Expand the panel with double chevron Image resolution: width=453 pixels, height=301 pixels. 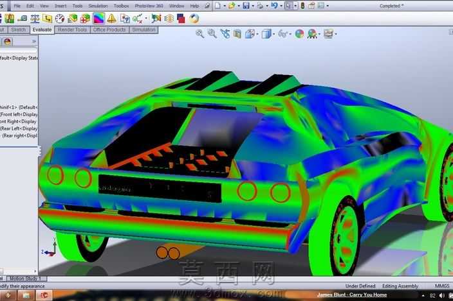34,42
